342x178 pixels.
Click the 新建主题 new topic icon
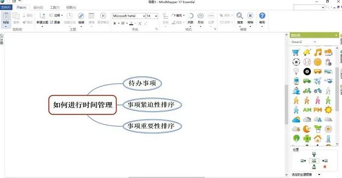[x=42, y=16]
